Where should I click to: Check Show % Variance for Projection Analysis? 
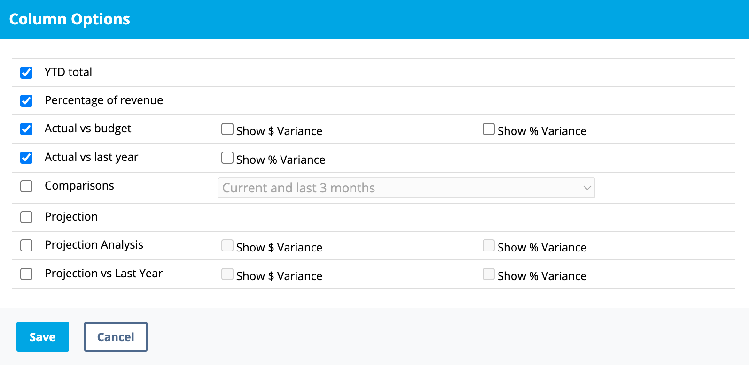[489, 245]
